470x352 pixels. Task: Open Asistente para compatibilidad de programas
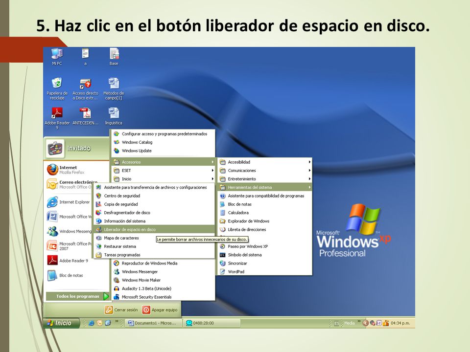(265, 196)
